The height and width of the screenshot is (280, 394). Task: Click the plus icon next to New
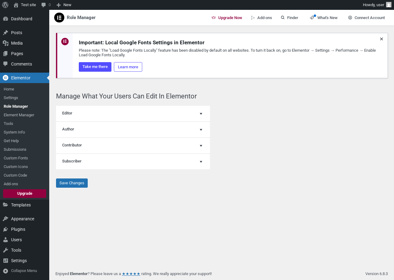point(58,5)
